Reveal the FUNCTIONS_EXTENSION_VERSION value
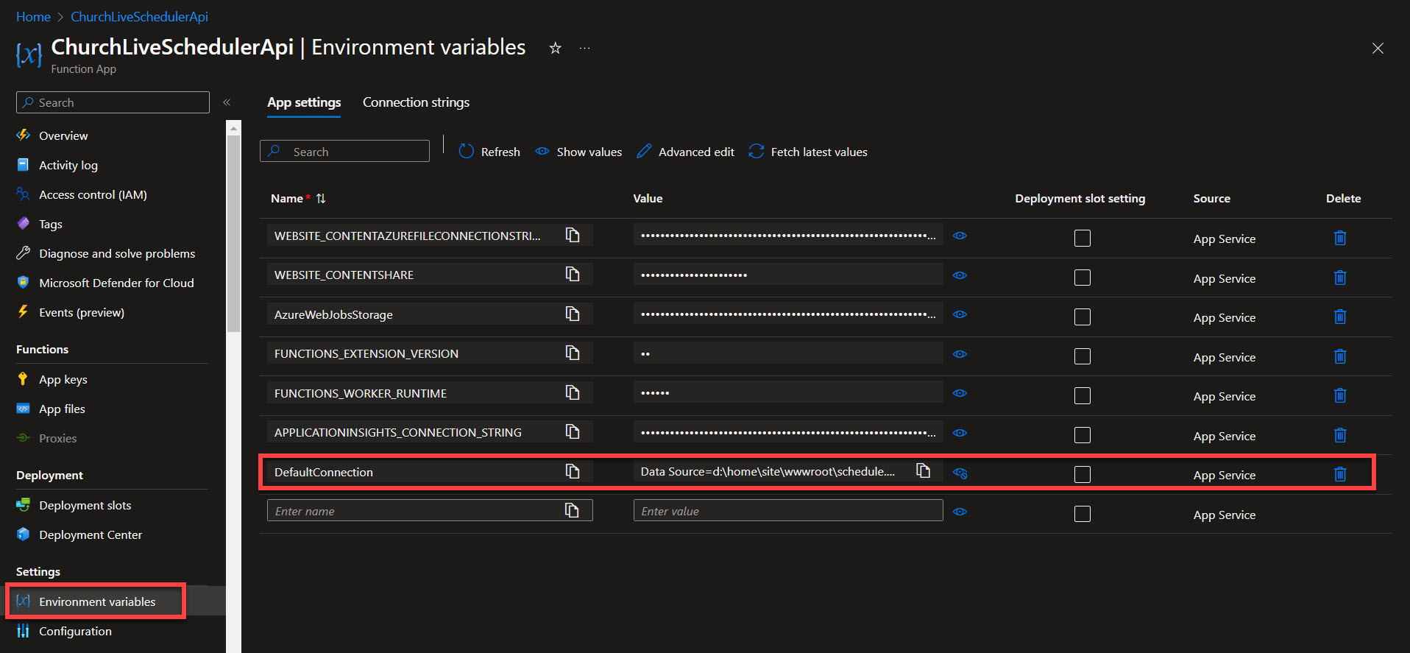The width and height of the screenshot is (1410, 653). (960, 354)
